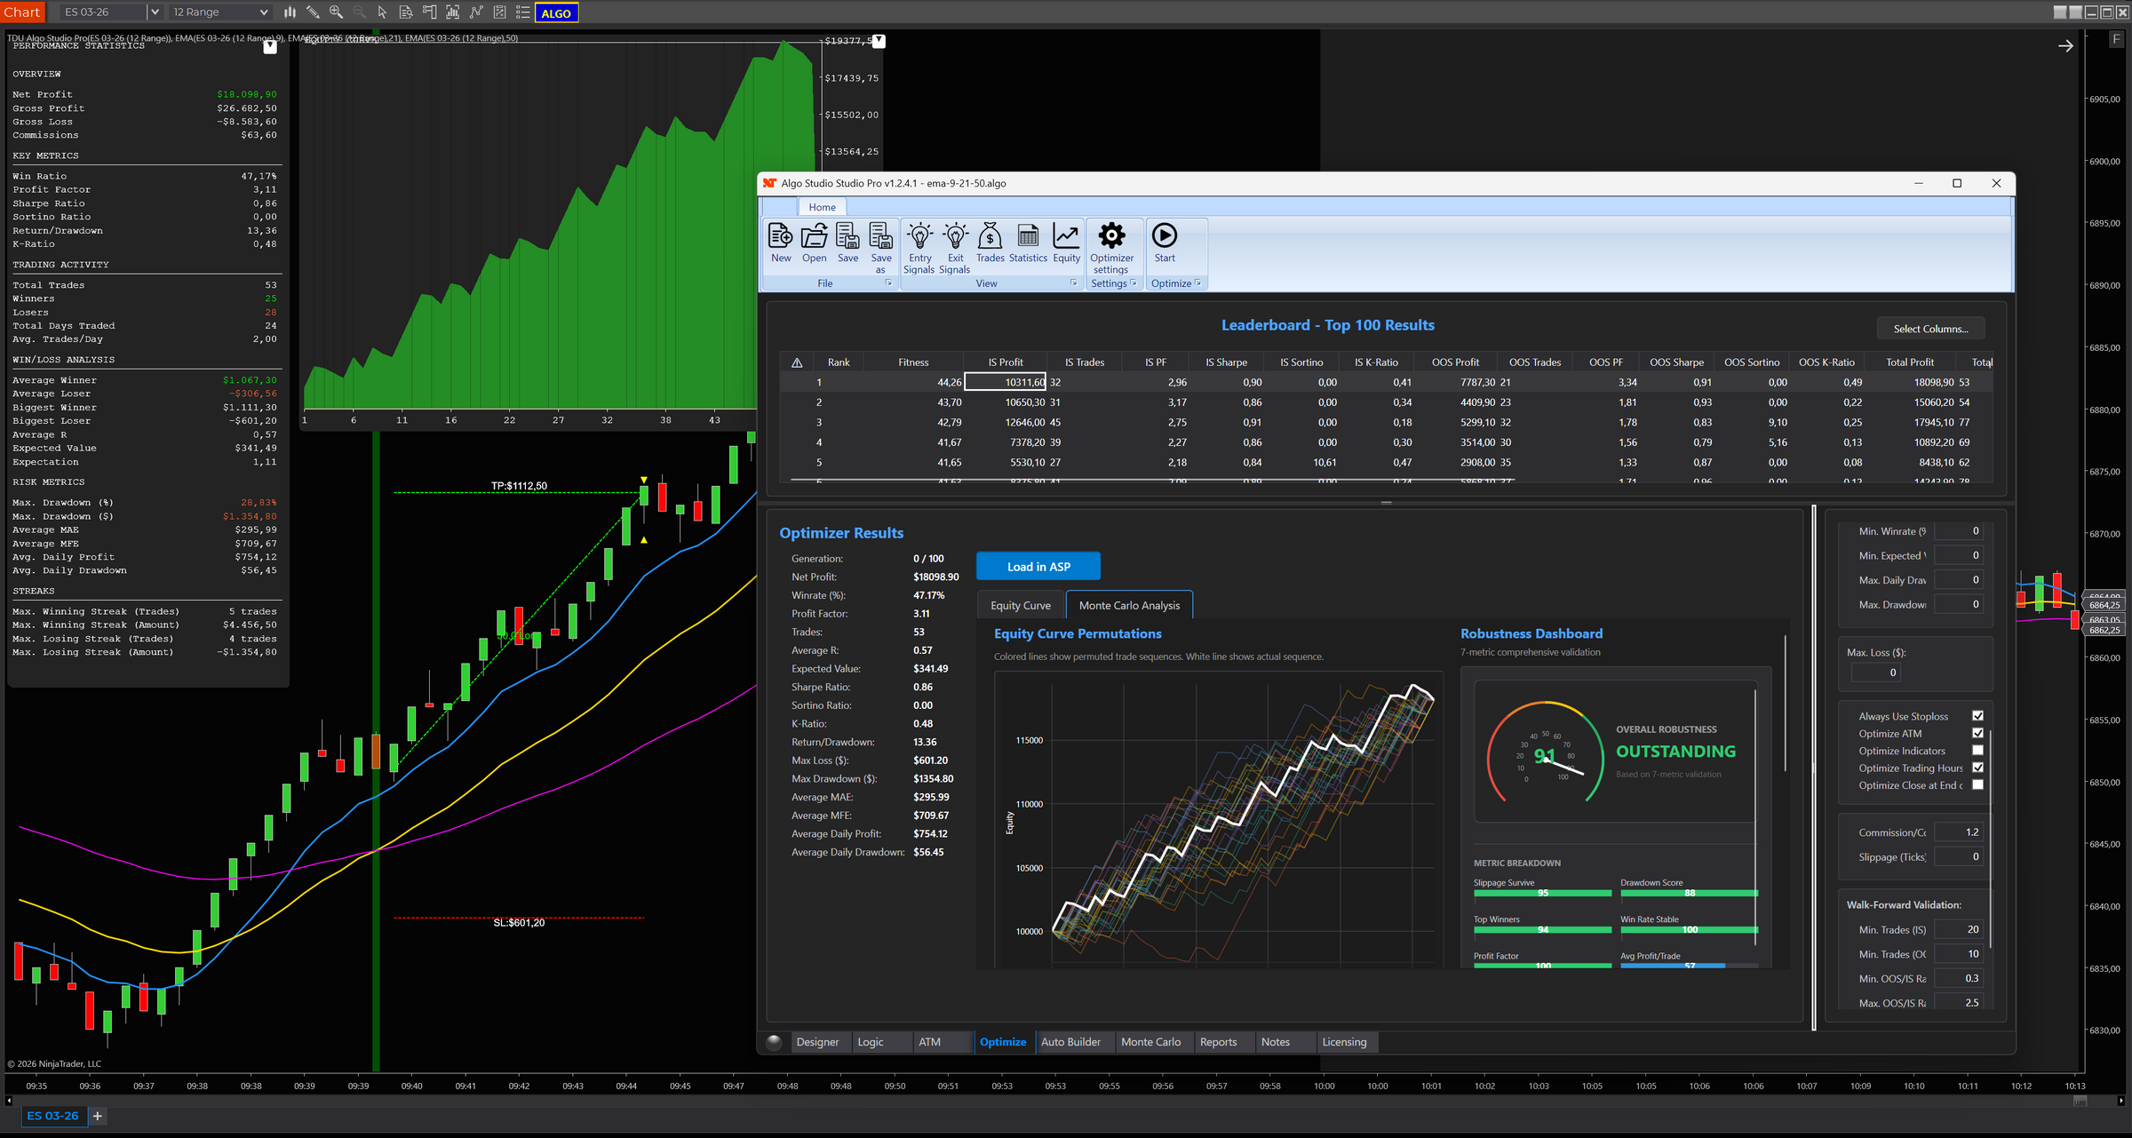Uncheck the Always Use Stoploss option
The width and height of the screenshot is (2132, 1138).
point(1977,715)
